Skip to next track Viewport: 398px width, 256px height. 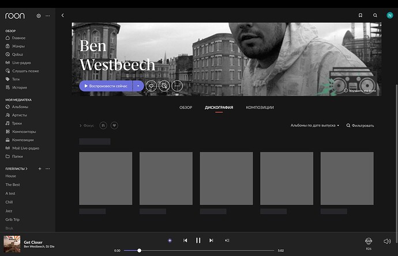tap(211, 240)
